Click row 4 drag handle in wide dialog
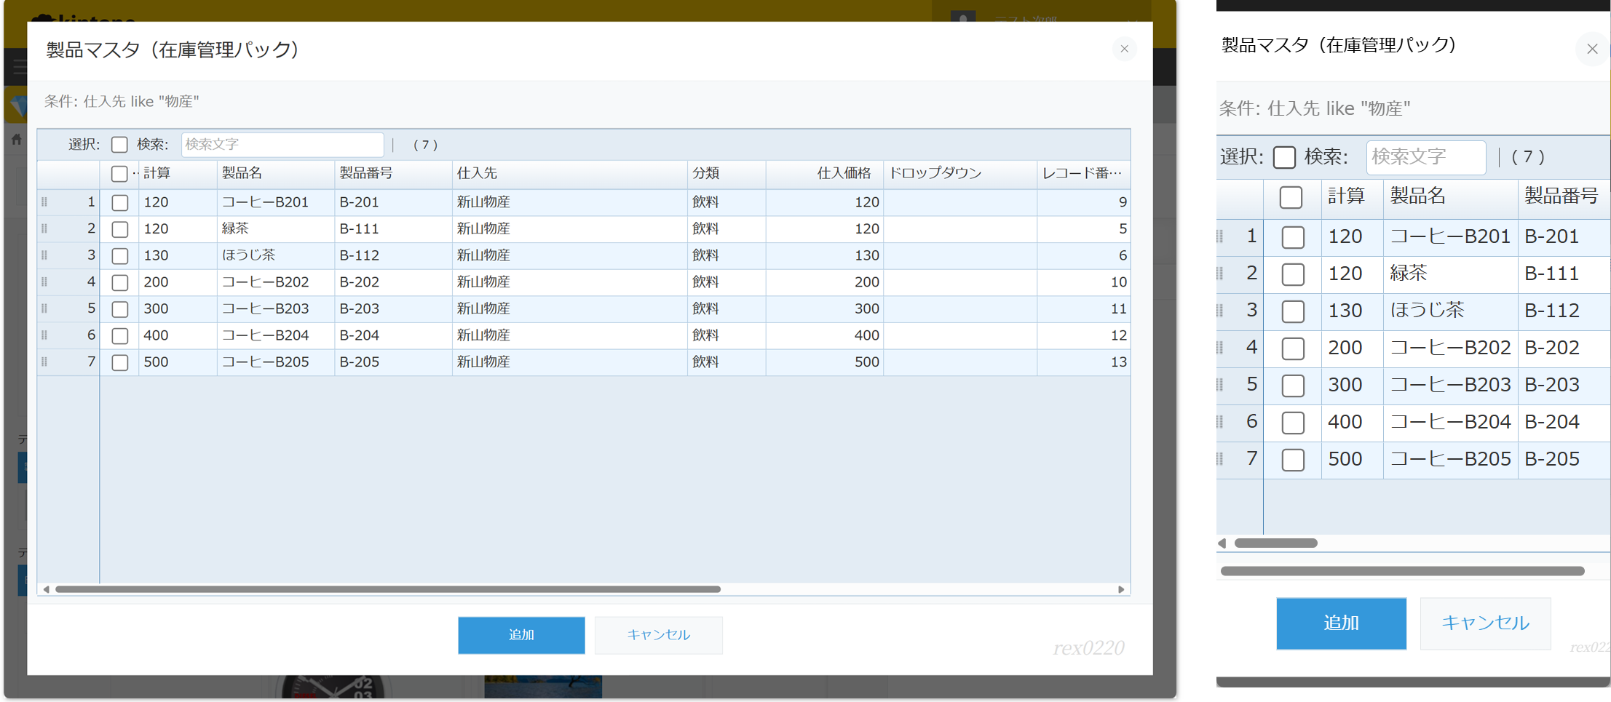Screen dimensions: 1611x702 (44, 282)
